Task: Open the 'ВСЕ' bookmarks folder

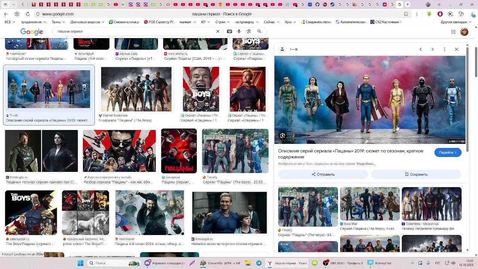Action: click(9, 22)
